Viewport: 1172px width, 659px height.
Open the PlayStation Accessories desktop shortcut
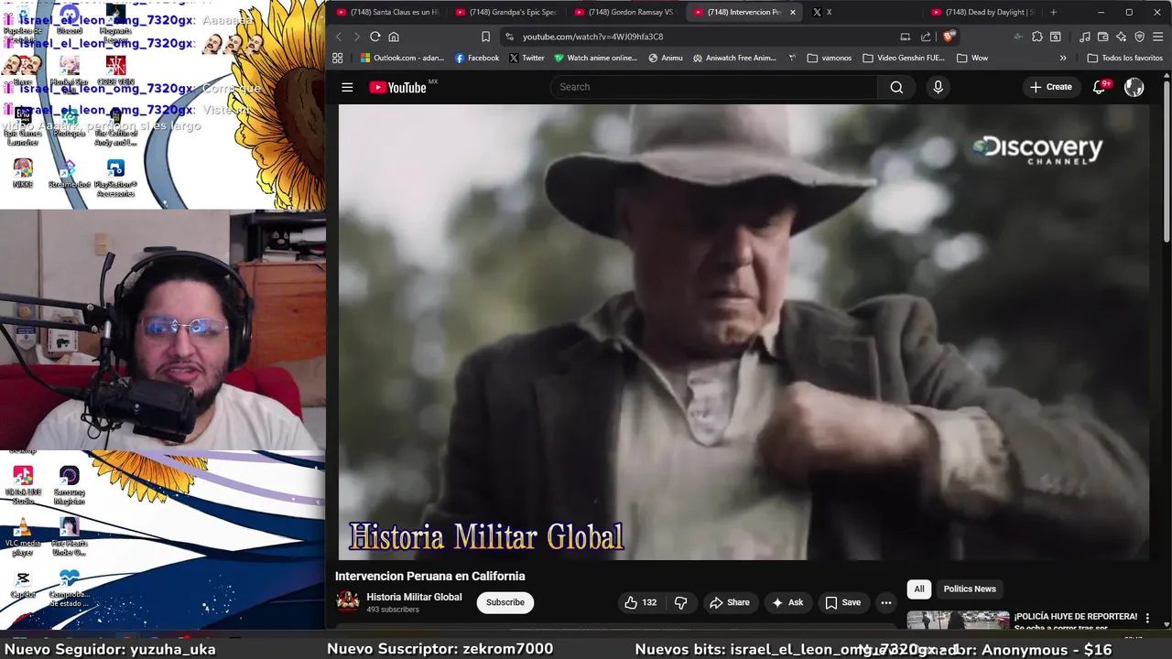click(x=115, y=178)
